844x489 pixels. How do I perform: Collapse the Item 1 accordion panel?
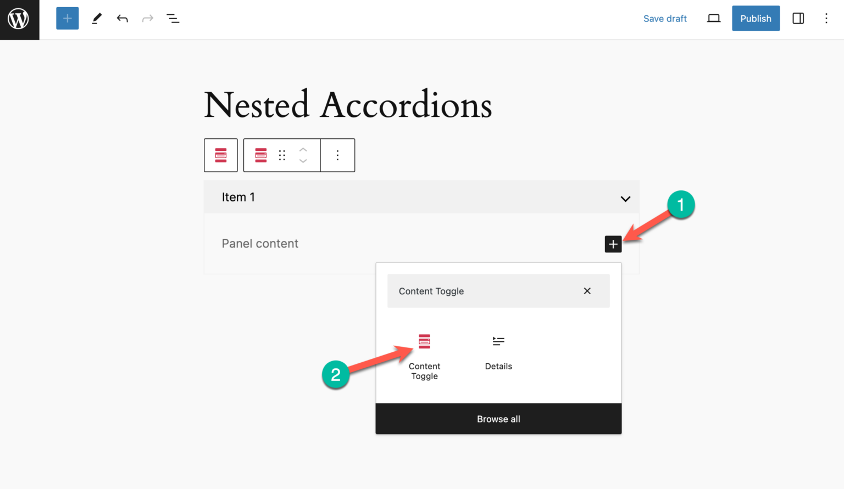(625, 199)
